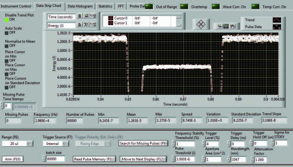Click the cursor mover diamond pad
This screenshot has width=293, height=167.
202,24
